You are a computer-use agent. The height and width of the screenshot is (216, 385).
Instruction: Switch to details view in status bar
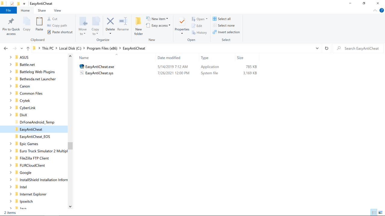pos(374,213)
